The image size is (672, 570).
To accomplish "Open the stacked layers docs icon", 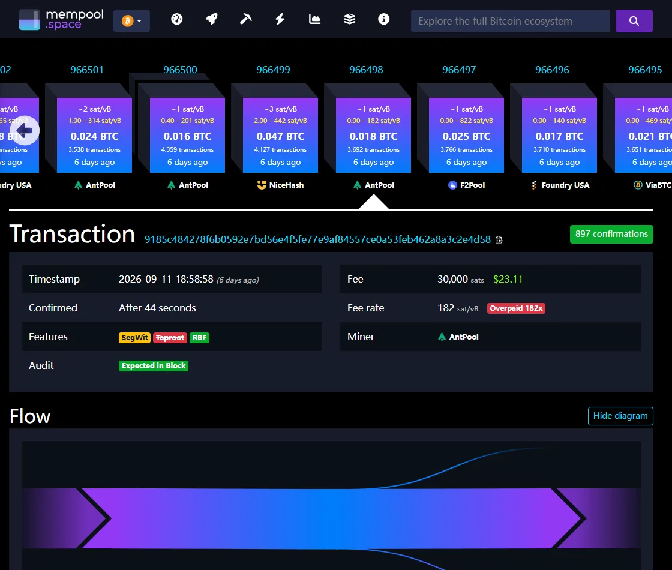I will tap(349, 19).
